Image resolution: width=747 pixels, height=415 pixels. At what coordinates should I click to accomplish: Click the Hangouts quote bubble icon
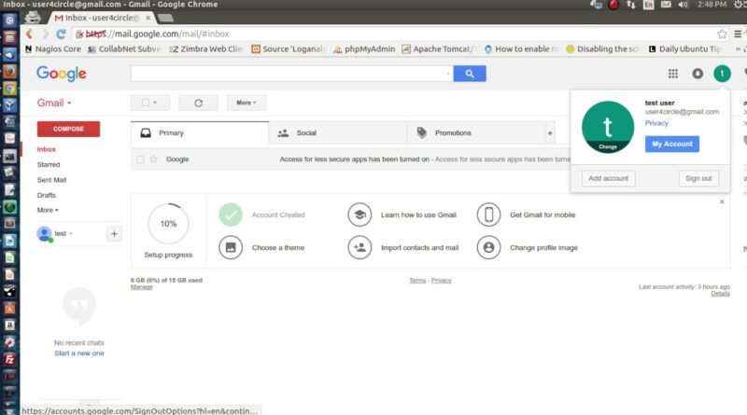tap(79, 307)
